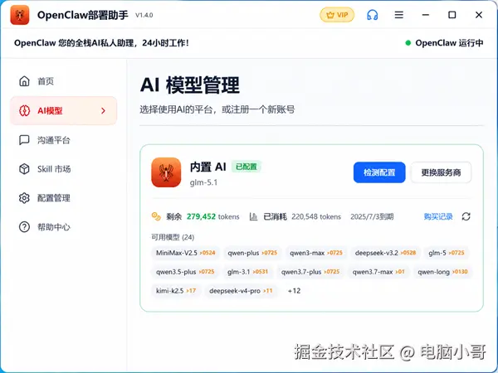Screen dimensions: 498x373
Task: Open the hamburger menu in title bar
Action: [399, 15]
